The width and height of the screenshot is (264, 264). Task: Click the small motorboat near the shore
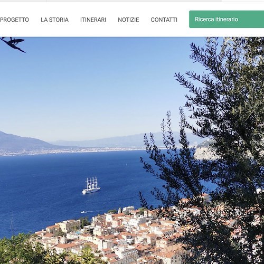[83, 212]
